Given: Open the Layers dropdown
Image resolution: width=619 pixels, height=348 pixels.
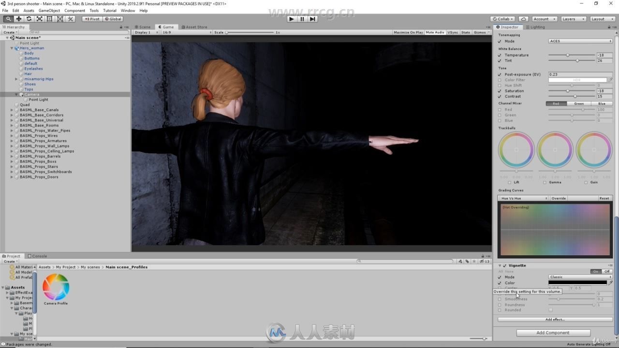Looking at the screenshot, I should (573, 19).
